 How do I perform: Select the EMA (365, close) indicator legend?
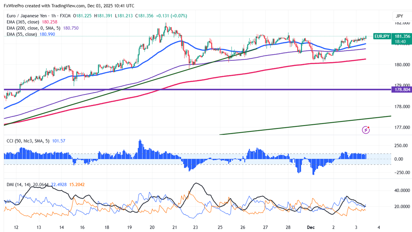point(23,22)
